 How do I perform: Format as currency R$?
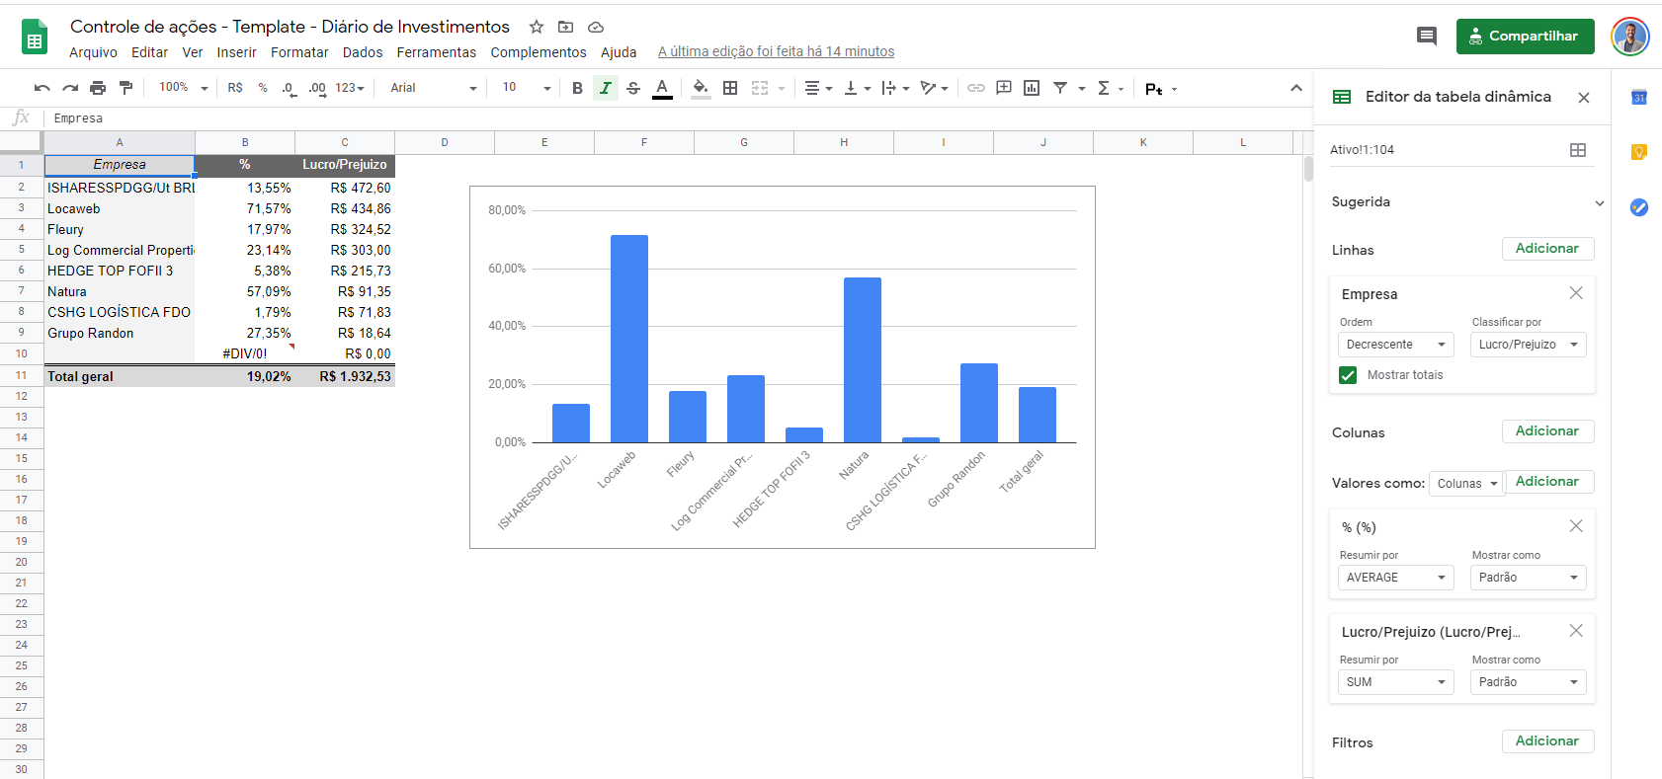235,88
